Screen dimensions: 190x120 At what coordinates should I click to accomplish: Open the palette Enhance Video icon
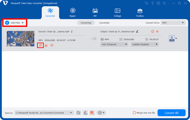52,45
